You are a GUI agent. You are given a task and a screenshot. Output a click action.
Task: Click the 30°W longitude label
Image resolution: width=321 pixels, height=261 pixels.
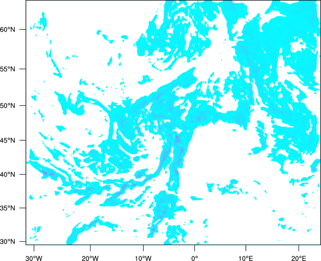pyautogui.click(x=34, y=258)
